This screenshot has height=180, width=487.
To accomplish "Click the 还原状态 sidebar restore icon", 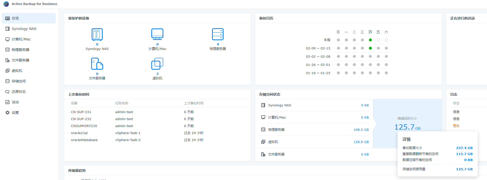I will (7, 92).
